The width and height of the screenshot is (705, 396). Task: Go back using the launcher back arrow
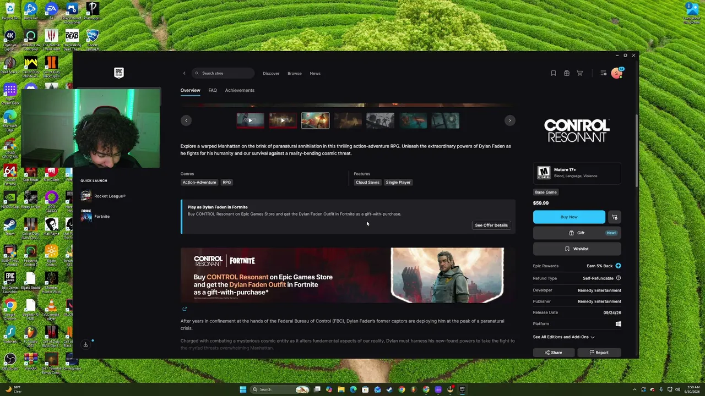[x=185, y=73]
